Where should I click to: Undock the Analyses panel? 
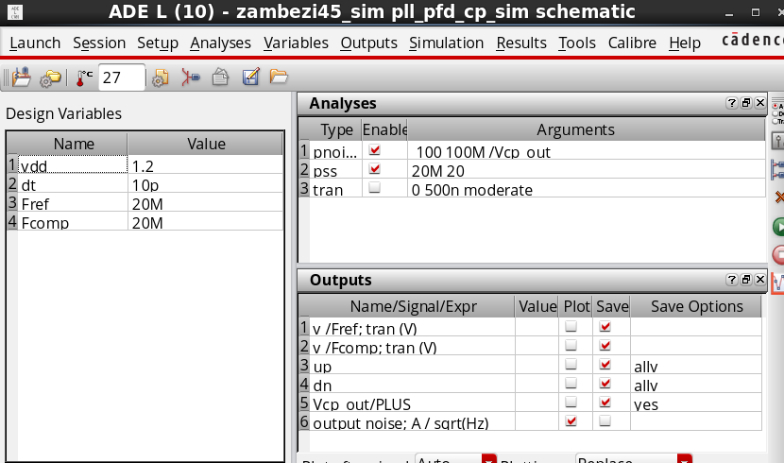746,103
